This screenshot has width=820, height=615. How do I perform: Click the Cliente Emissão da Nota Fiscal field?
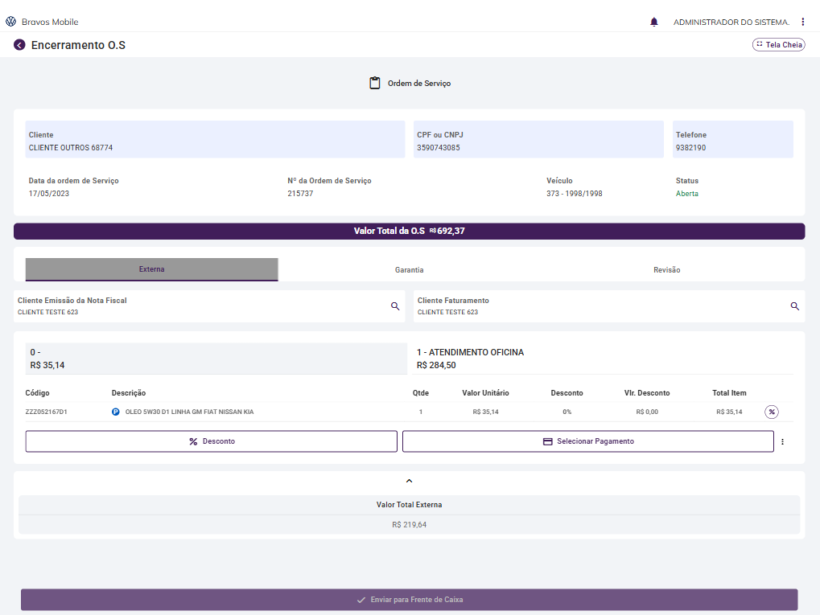point(201,306)
